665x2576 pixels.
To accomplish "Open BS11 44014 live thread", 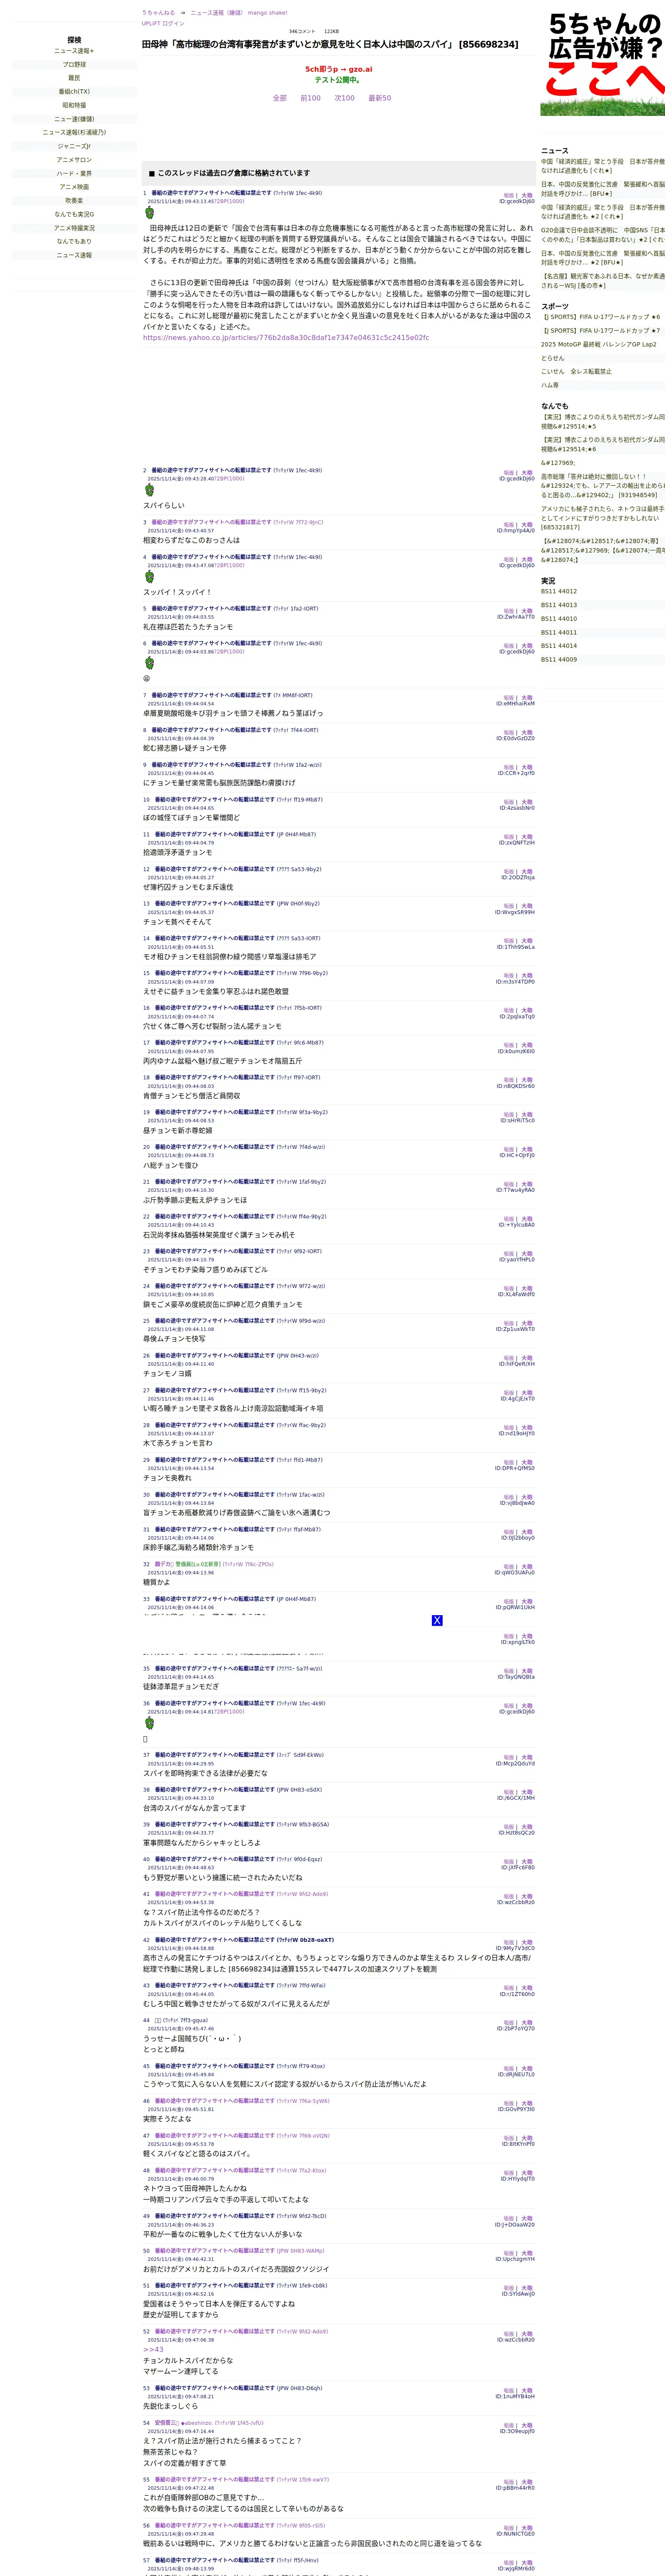I will [x=559, y=646].
